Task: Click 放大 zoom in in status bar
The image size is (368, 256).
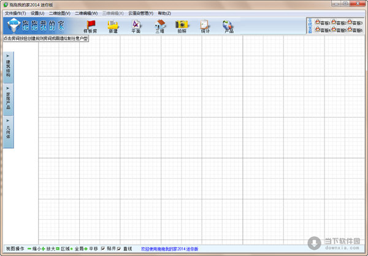Action: [x=48, y=249]
